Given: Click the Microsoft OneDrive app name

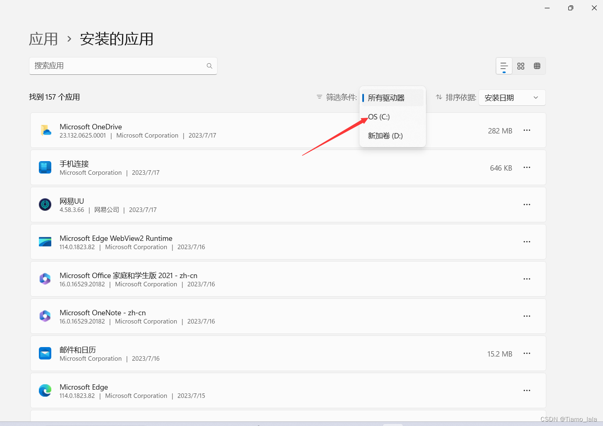Looking at the screenshot, I should pos(91,127).
